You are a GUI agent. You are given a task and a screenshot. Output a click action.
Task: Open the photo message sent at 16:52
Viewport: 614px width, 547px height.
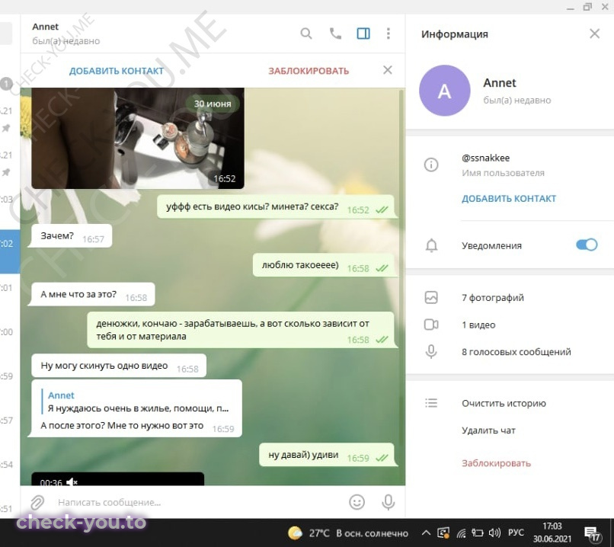coord(138,138)
